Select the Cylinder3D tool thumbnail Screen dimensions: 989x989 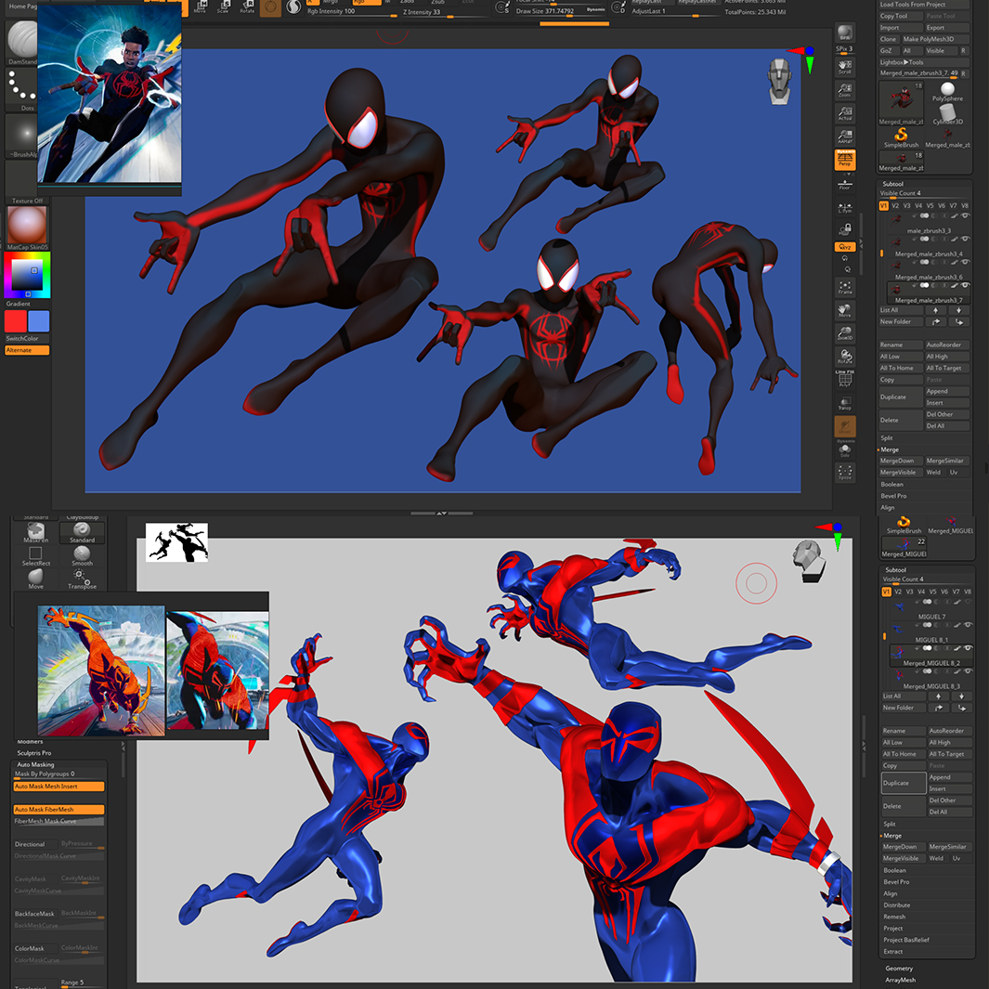[946, 115]
